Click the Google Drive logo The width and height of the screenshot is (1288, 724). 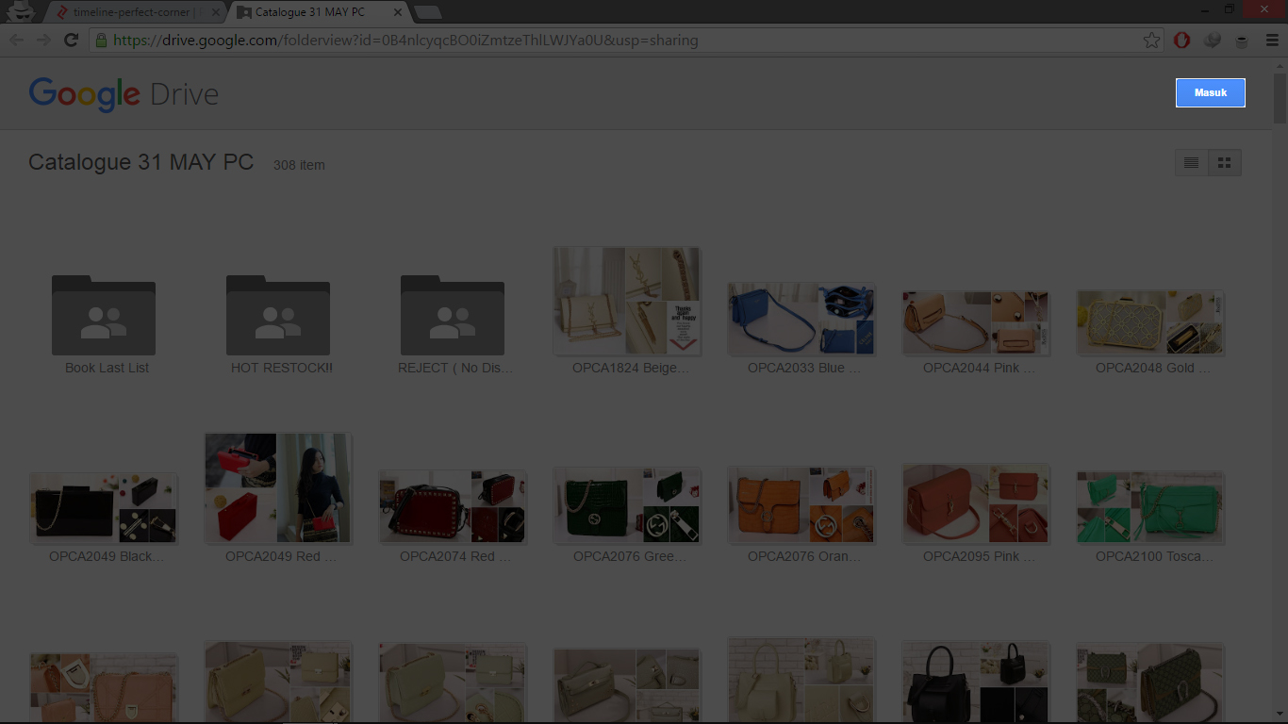pos(124,94)
